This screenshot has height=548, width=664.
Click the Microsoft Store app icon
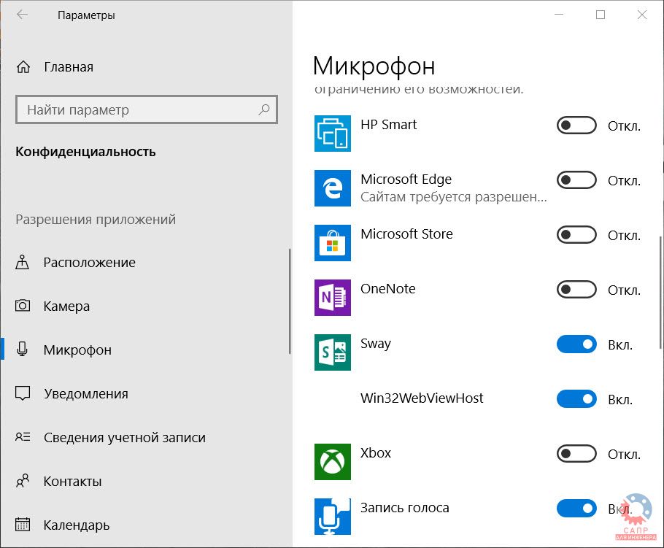pos(333,243)
